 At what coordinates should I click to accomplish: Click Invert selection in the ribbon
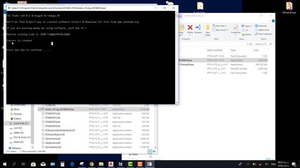coord(263,34)
